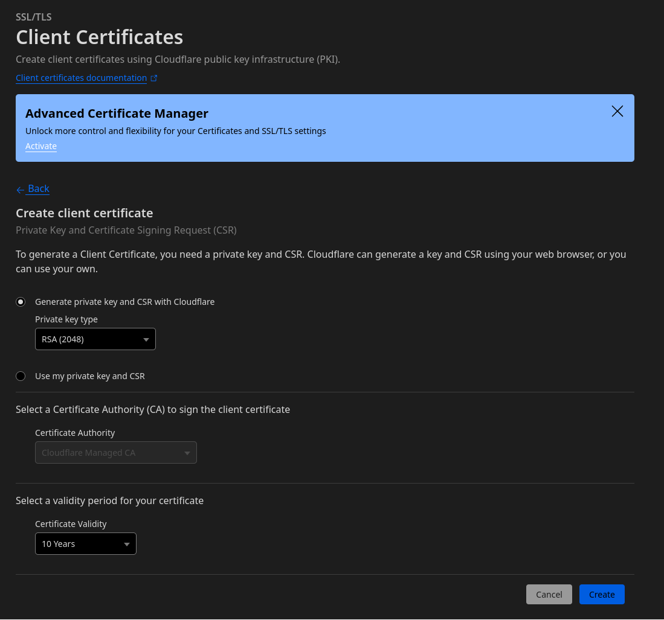Click the Advanced Certificate Manager banner title
The height and width of the screenshot is (620, 664).
click(x=117, y=113)
